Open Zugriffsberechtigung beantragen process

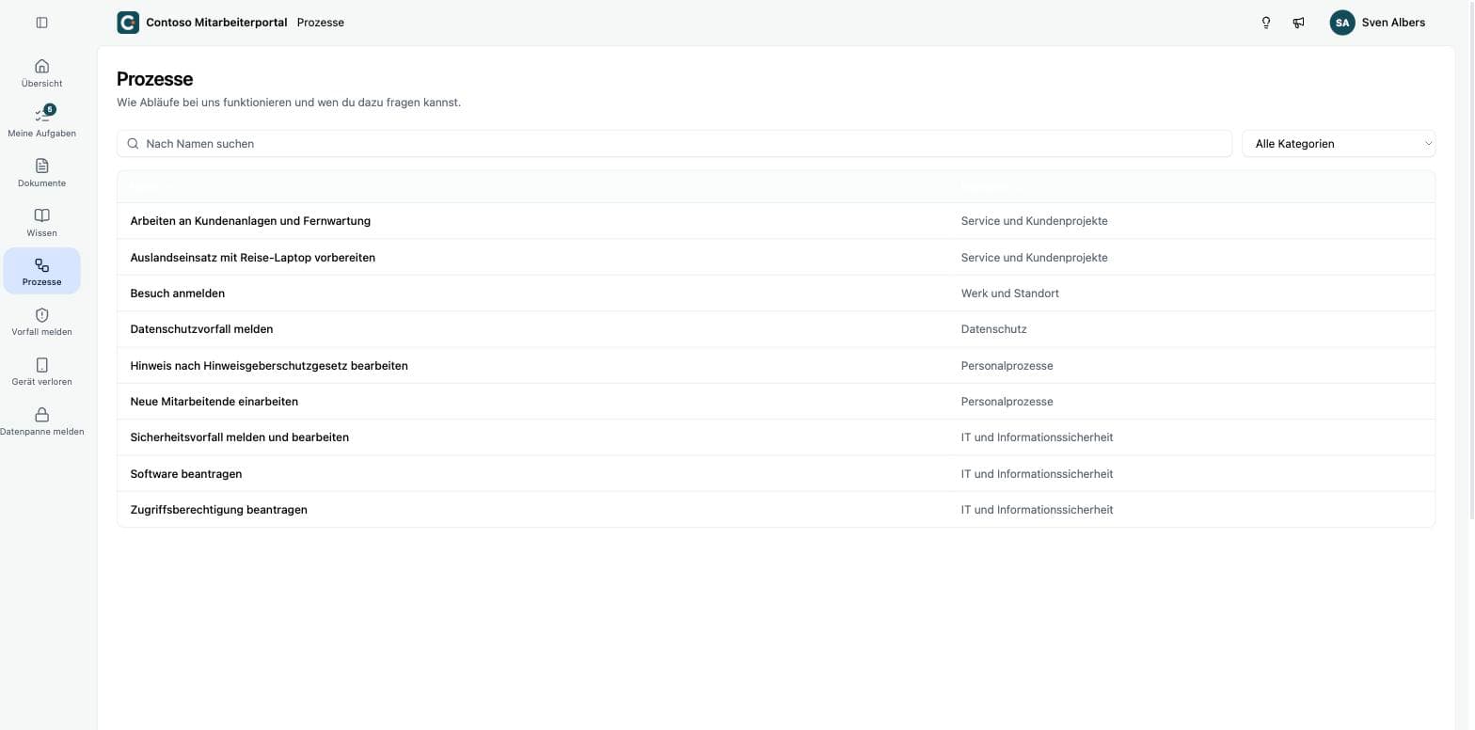point(218,510)
